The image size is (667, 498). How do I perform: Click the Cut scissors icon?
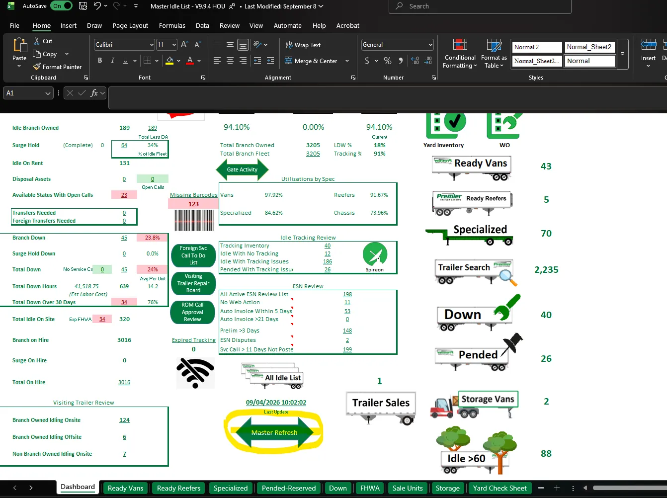tap(37, 41)
